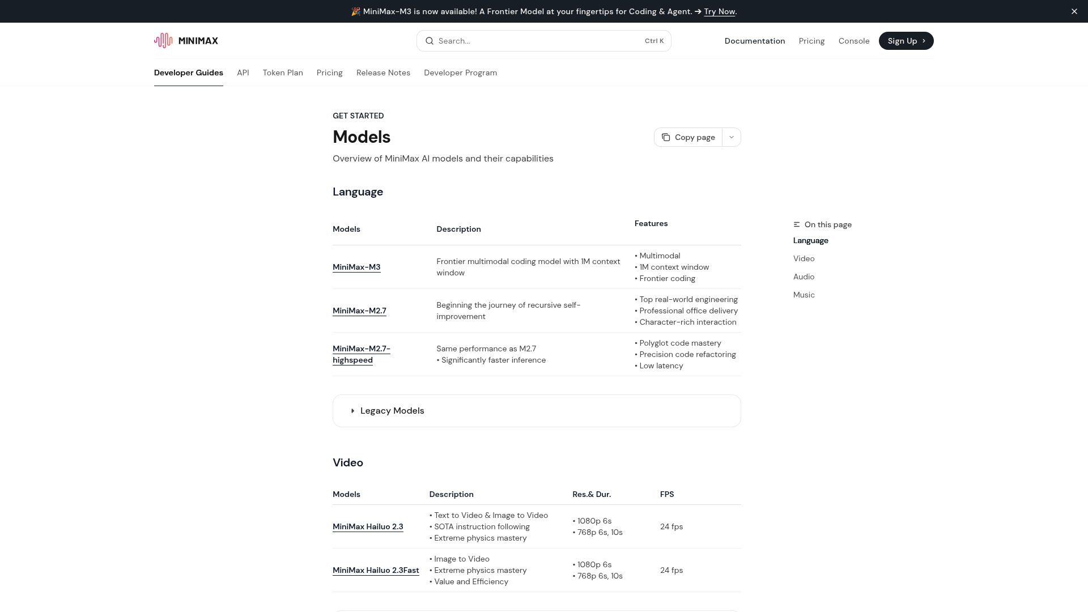1088x612 pixels.
Task: Click the Sign Up button
Action: pyautogui.click(x=906, y=41)
